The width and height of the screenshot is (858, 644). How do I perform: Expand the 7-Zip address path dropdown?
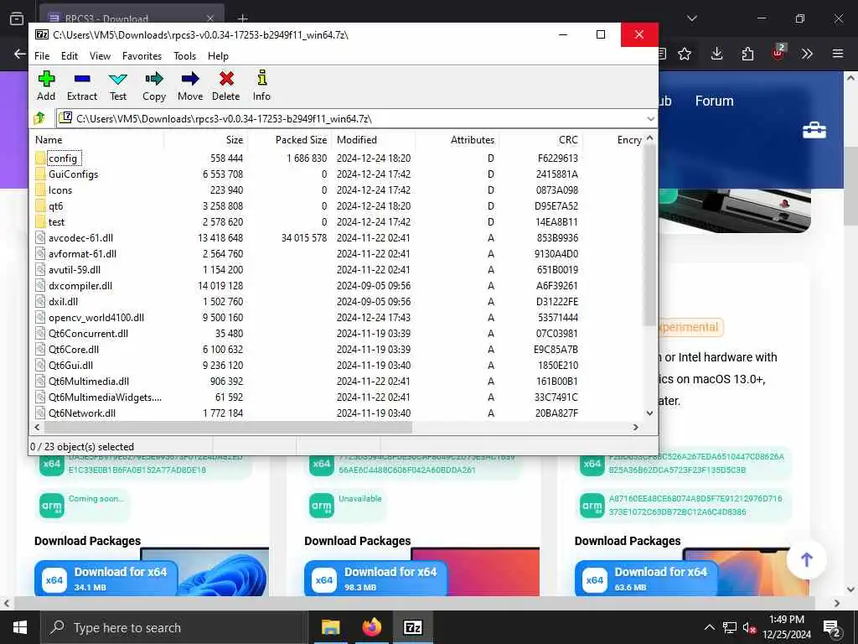(x=650, y=118)
